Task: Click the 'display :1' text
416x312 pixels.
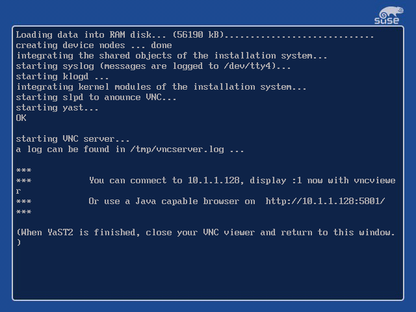Action: click(x=276, y=181)
